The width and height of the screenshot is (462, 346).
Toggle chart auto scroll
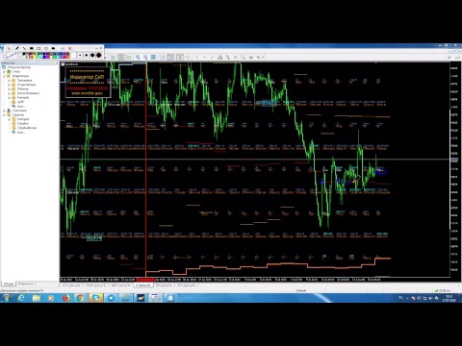tap(162, 57)
